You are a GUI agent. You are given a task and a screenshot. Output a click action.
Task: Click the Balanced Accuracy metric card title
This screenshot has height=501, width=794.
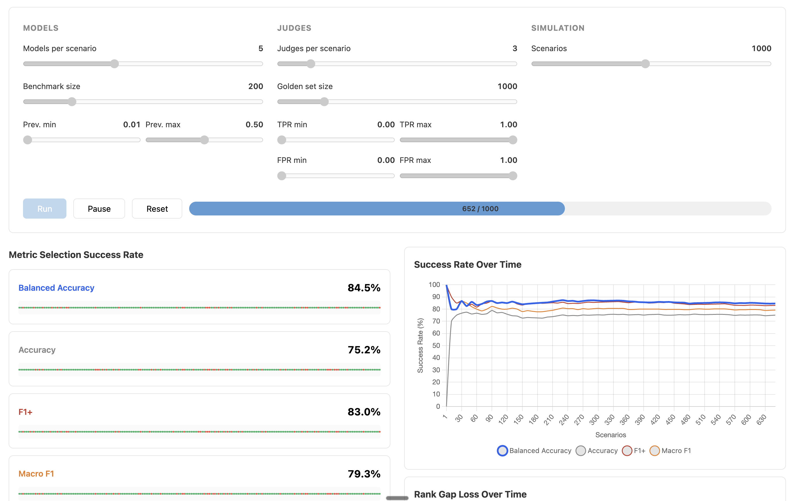point(56,288)
